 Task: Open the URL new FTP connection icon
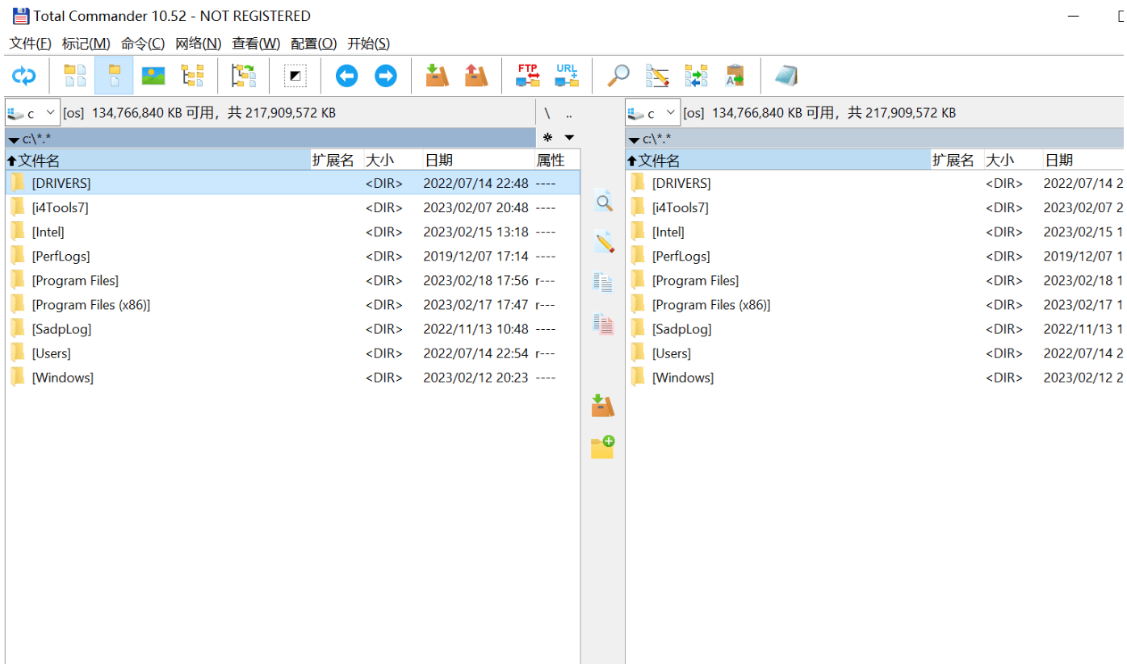click(x=567, y=76)
